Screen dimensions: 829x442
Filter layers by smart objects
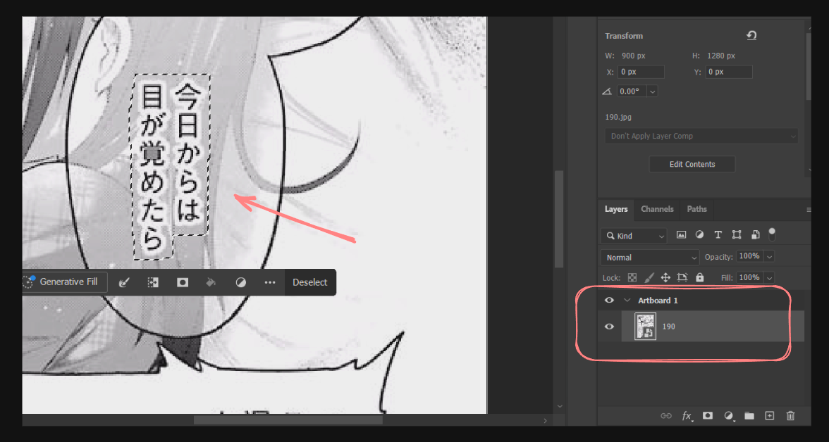point(756,235)
